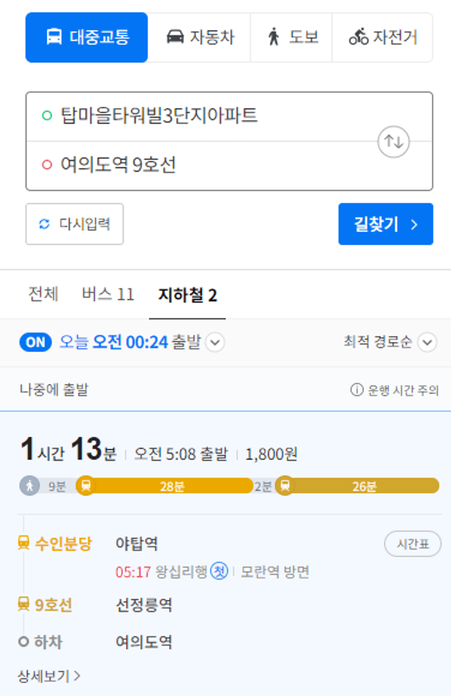Choose the 도보 walking mode
This screenshot has height=696, width=451.
[291, 38]
